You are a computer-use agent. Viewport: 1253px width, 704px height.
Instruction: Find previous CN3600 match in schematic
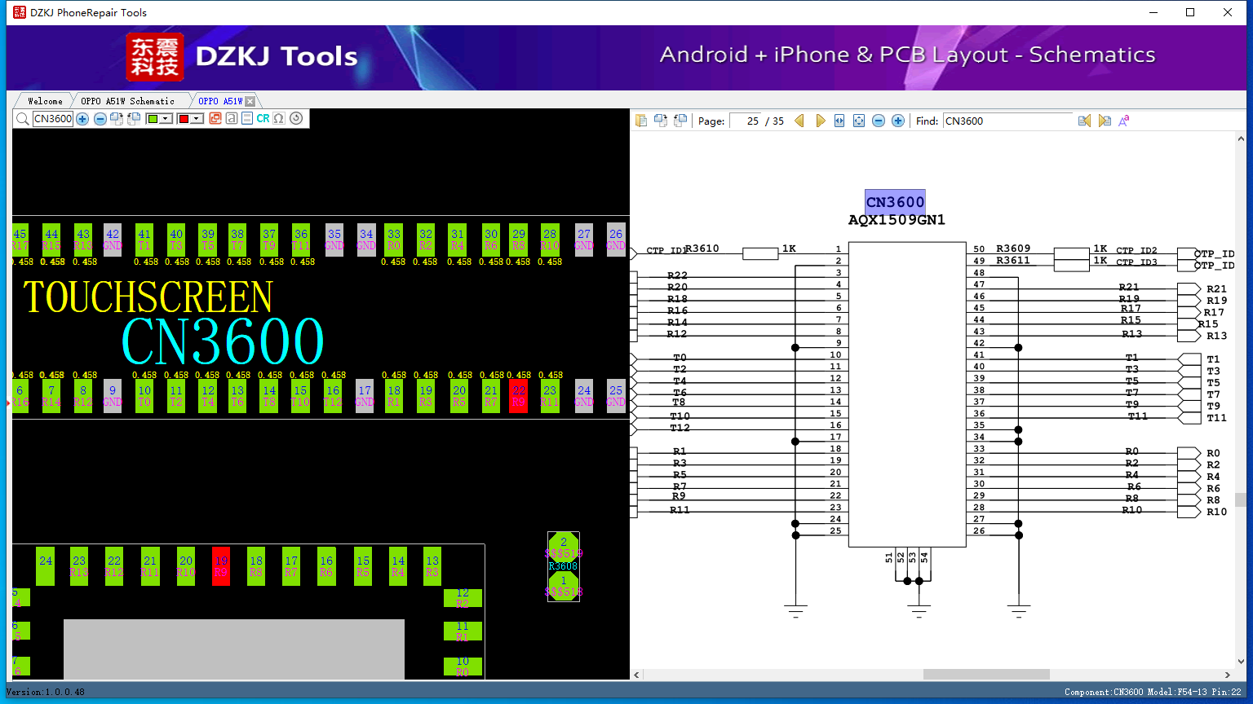click(1084, 121)
